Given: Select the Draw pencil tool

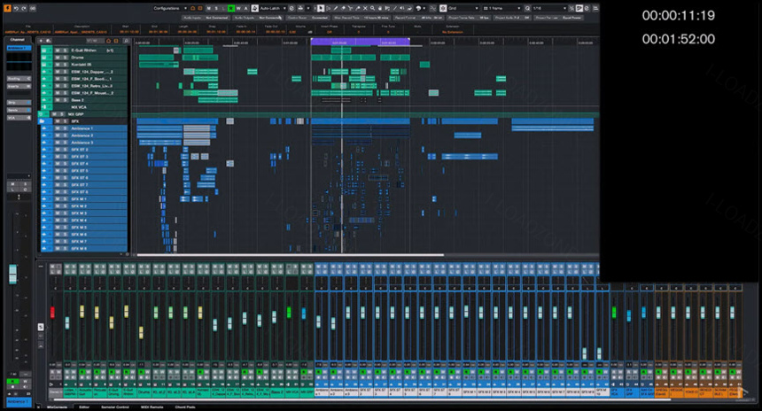Looking at the screenshot, I should pyautogui.click(x=336, y=8).
